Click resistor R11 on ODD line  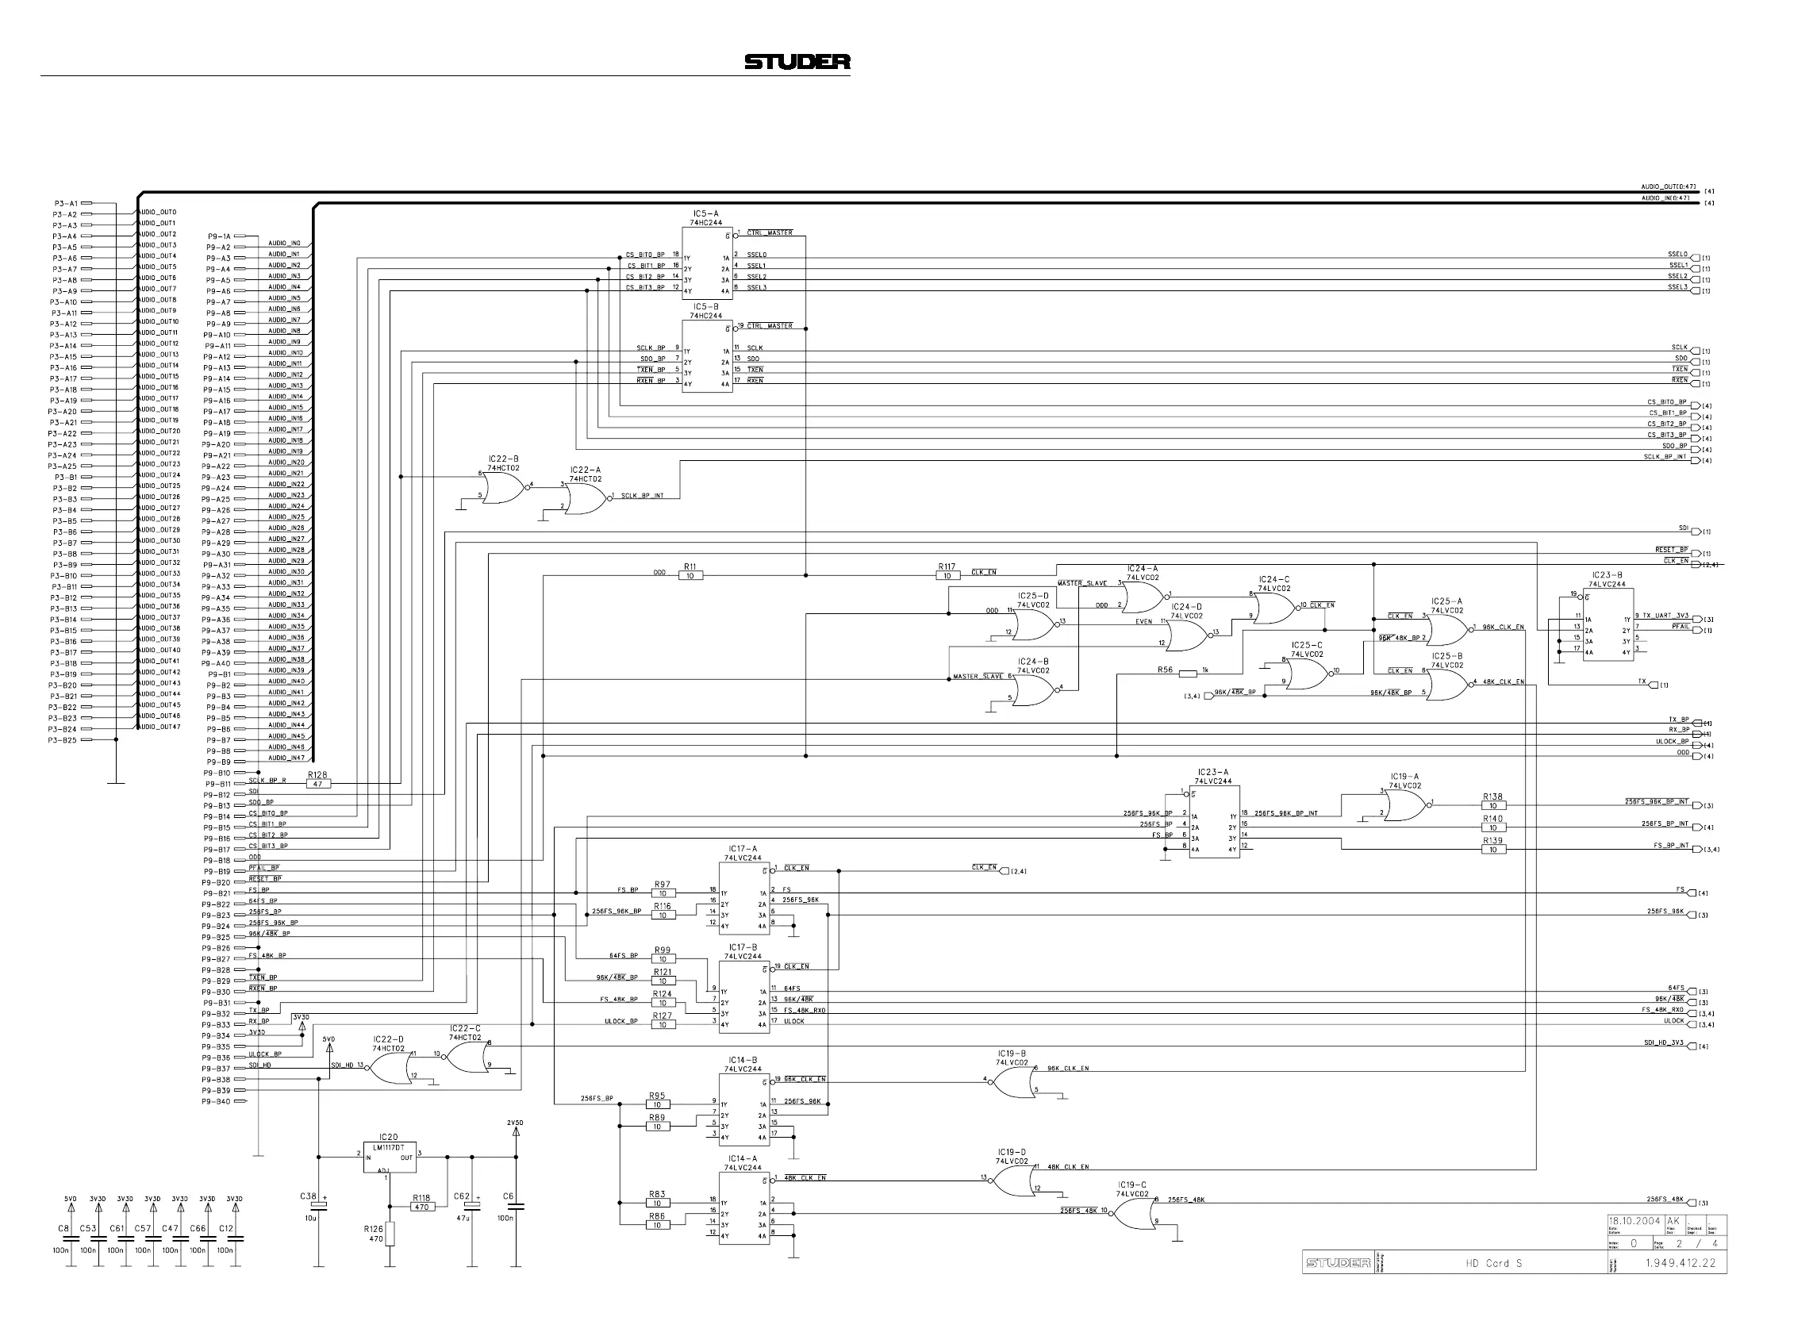[x=690, y=576]
